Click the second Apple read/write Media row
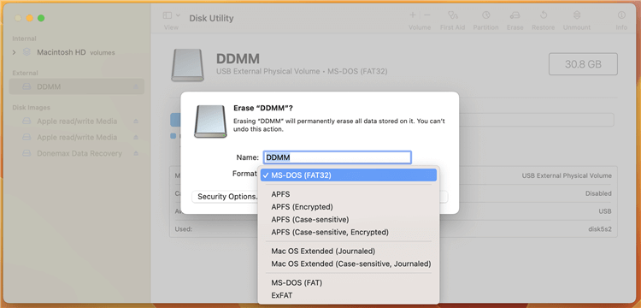641x308 pixels. coord(76,138)
